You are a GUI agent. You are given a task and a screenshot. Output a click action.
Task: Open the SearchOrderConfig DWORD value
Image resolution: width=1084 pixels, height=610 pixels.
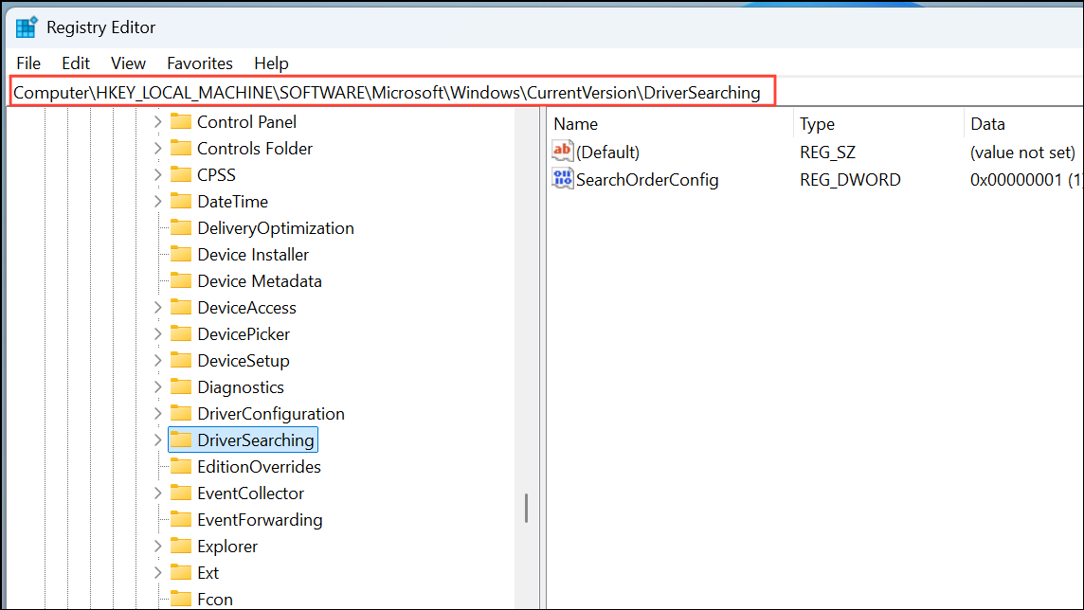coord(648,179)
